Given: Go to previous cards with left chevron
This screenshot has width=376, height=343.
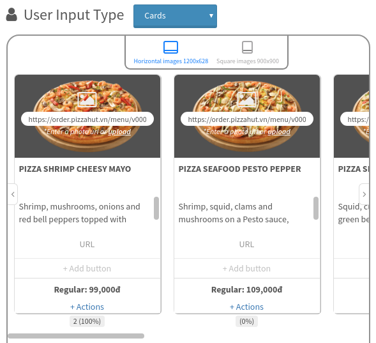Looking at the screenshot, I should tap(13, 194).
